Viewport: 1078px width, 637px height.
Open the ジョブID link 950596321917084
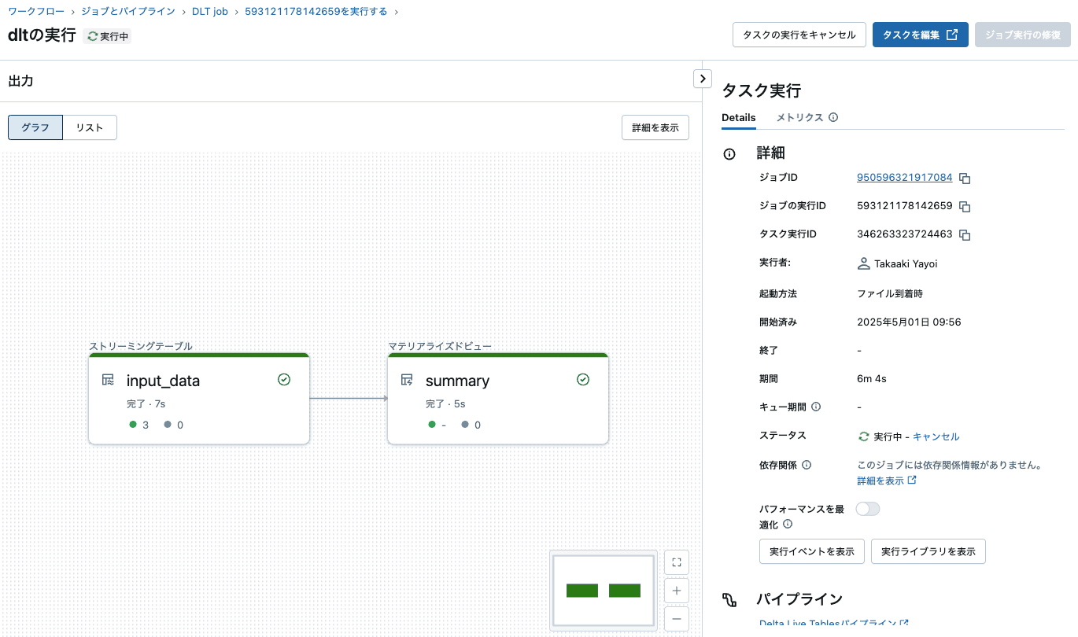(903, 178)
